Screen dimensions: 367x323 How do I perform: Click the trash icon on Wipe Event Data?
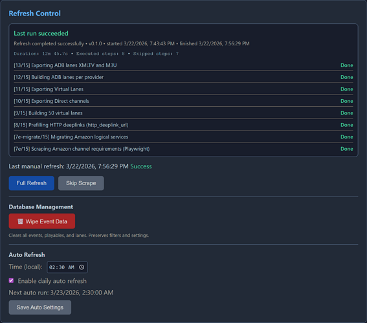pos(20,221)
